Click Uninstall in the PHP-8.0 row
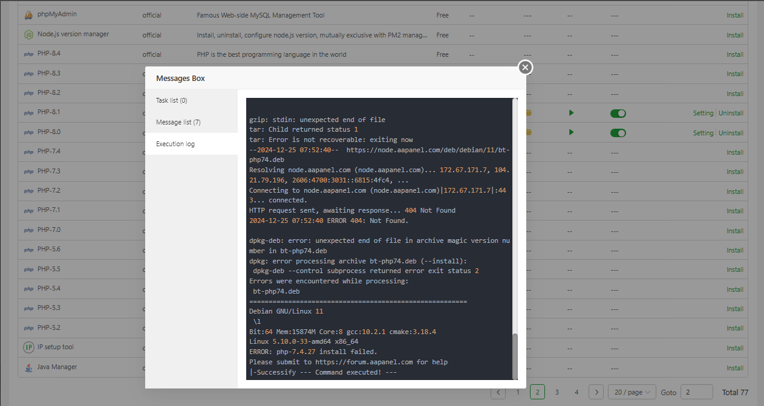 (731, 133)
